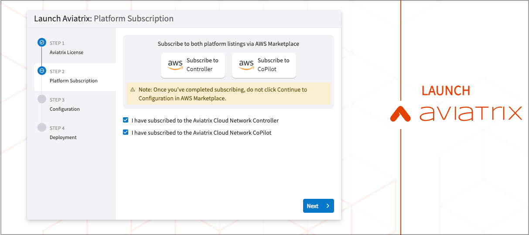Screen dimensions: 529x235
Task: Click the chevron arrow on the Next button
Action: tap(328, 206)
